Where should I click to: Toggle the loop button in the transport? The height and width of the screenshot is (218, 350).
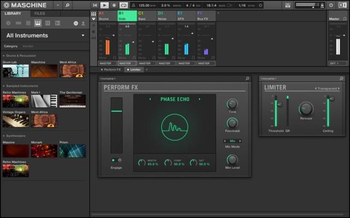(124, 5)
